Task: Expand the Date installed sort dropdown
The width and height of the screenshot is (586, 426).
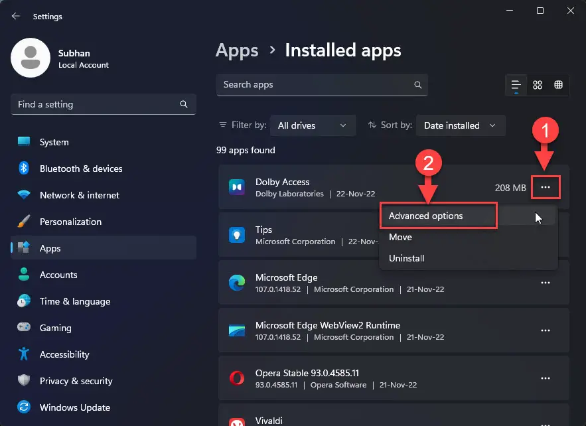Action: tap(460, 125)
